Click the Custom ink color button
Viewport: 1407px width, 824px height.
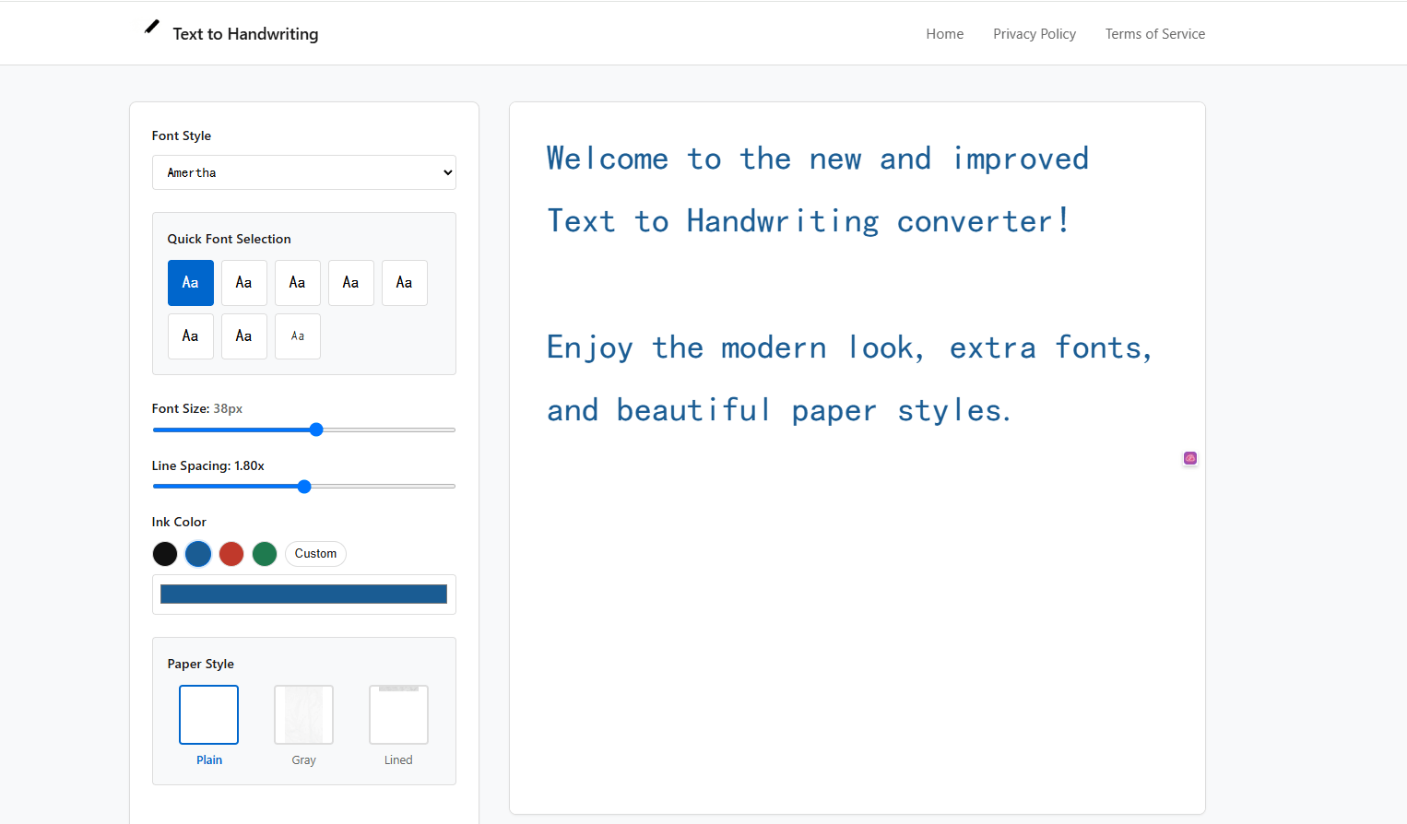tap(315, 554)
